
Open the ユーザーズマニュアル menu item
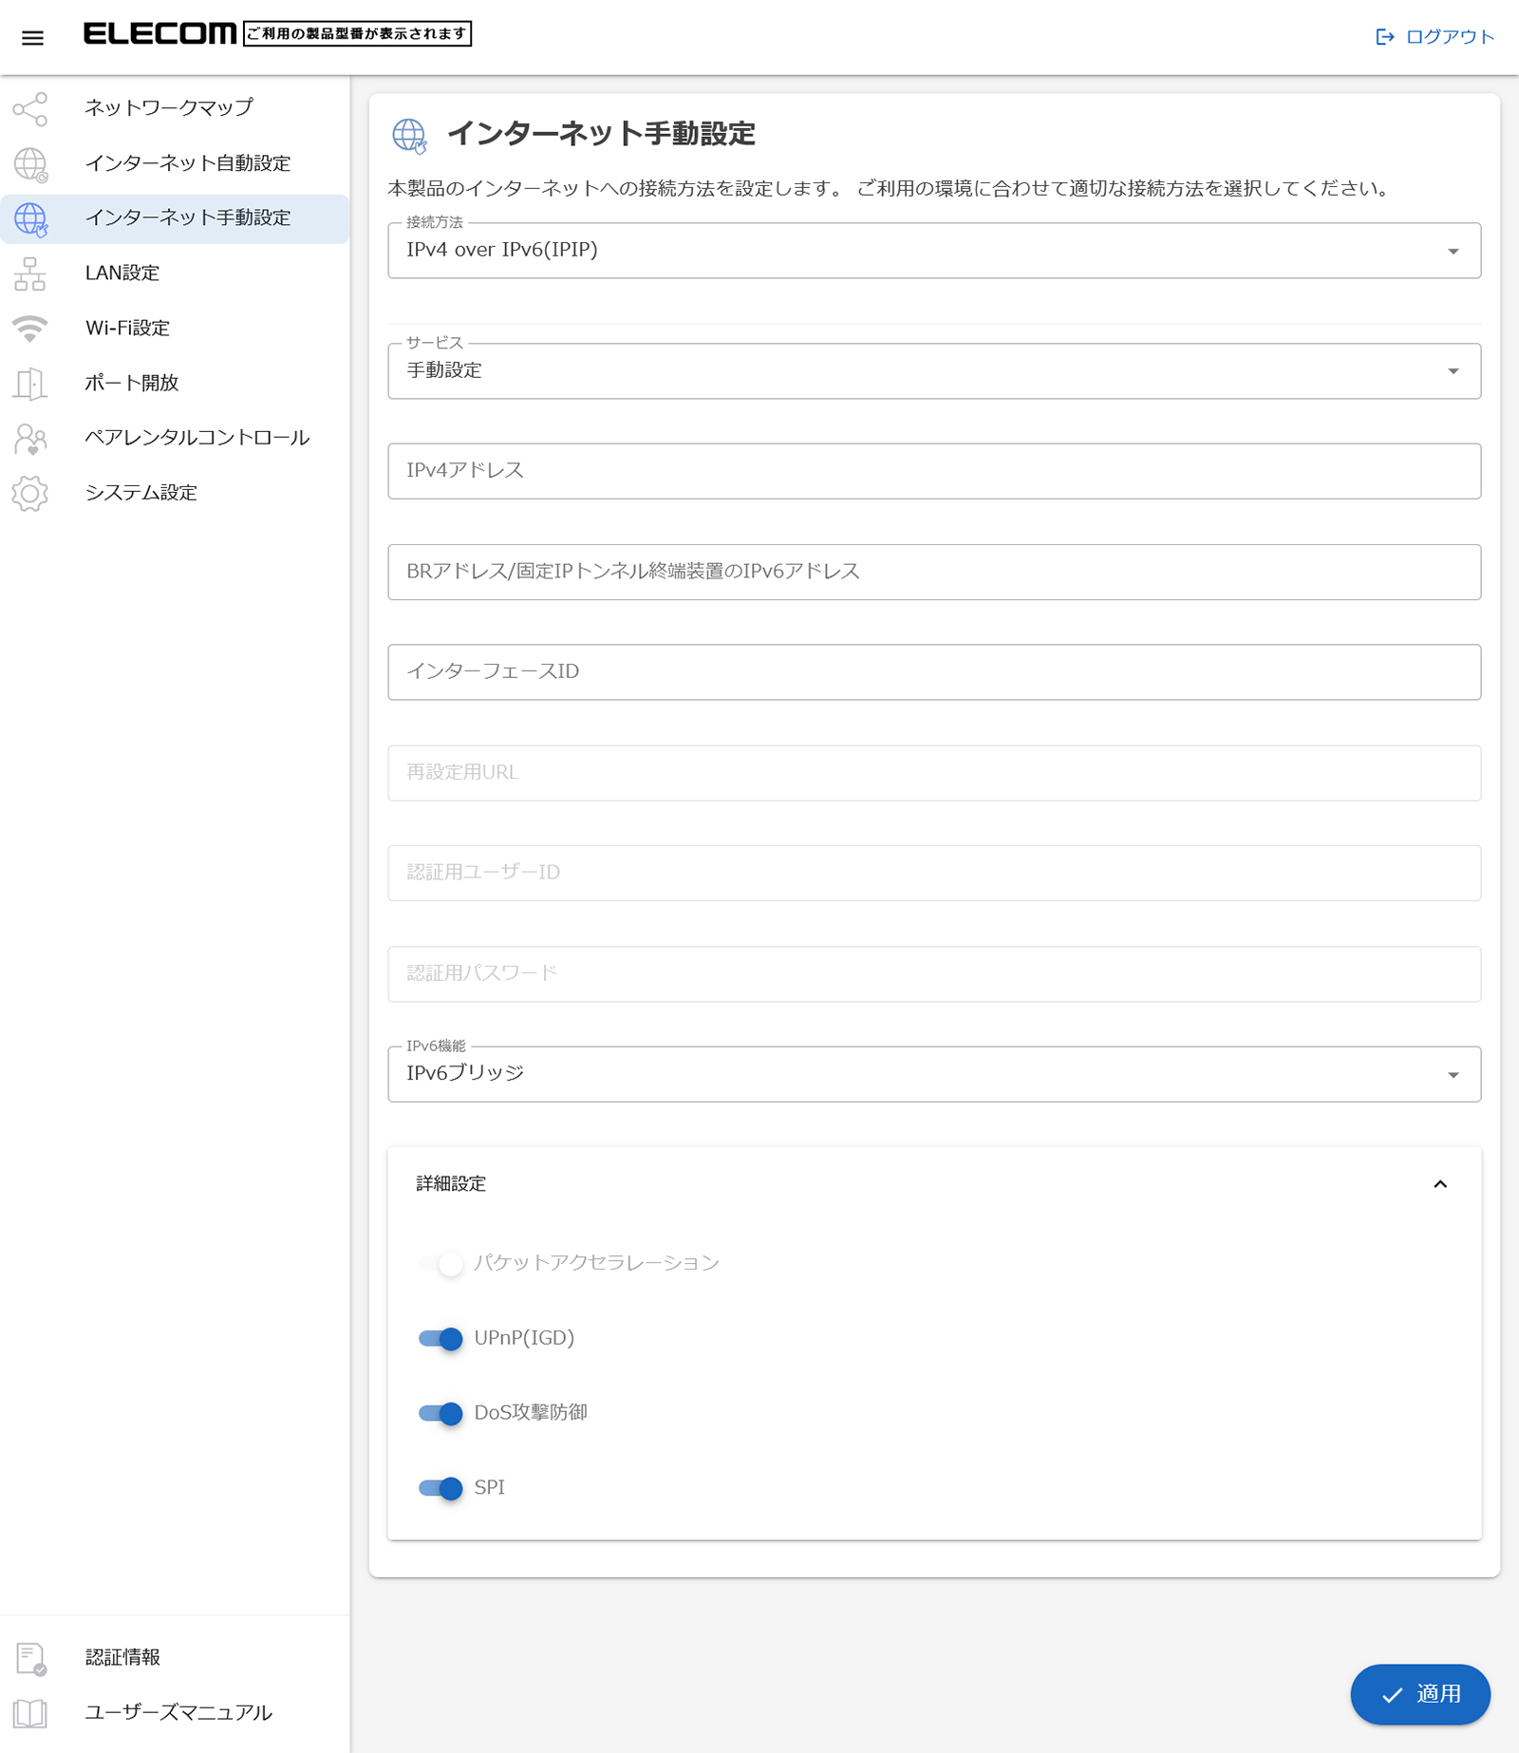click(x=178, y=1712)
